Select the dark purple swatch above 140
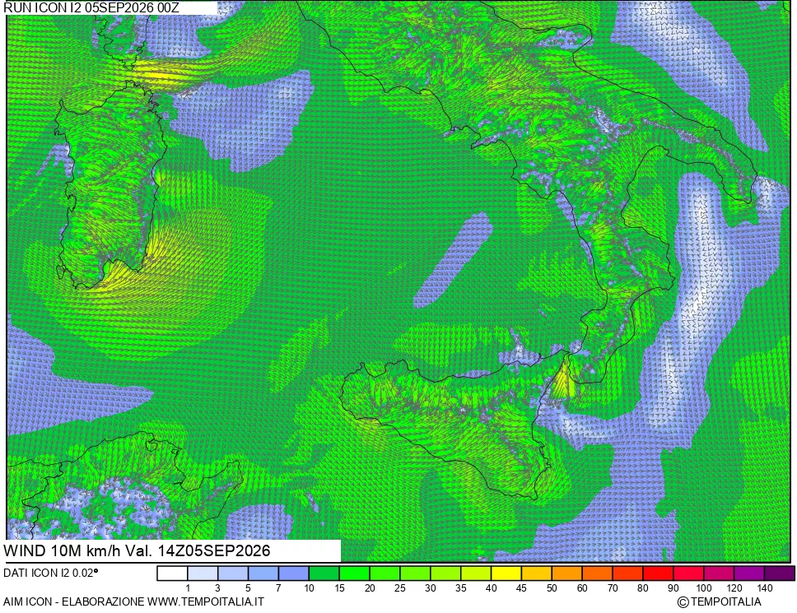Image resolution: width=797 pixels, height=613 pixels. [x=779, y=574]
